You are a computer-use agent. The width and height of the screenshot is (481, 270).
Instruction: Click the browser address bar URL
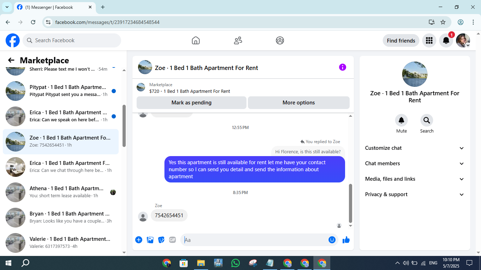pyautogui.click(x=107, y=22)
